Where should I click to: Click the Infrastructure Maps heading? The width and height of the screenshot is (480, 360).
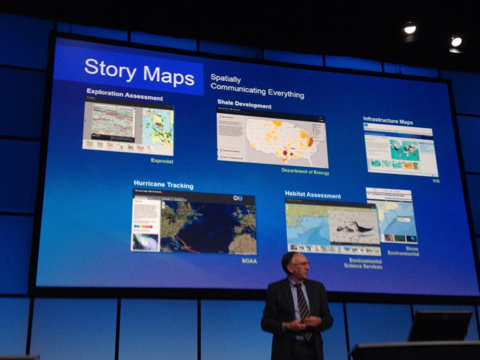click(388, 120)
